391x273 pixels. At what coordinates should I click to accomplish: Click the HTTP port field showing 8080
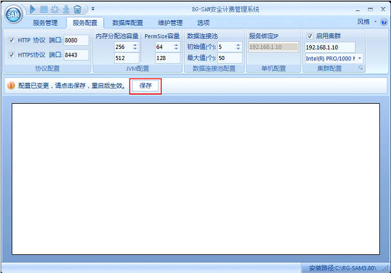click(76, 40)
